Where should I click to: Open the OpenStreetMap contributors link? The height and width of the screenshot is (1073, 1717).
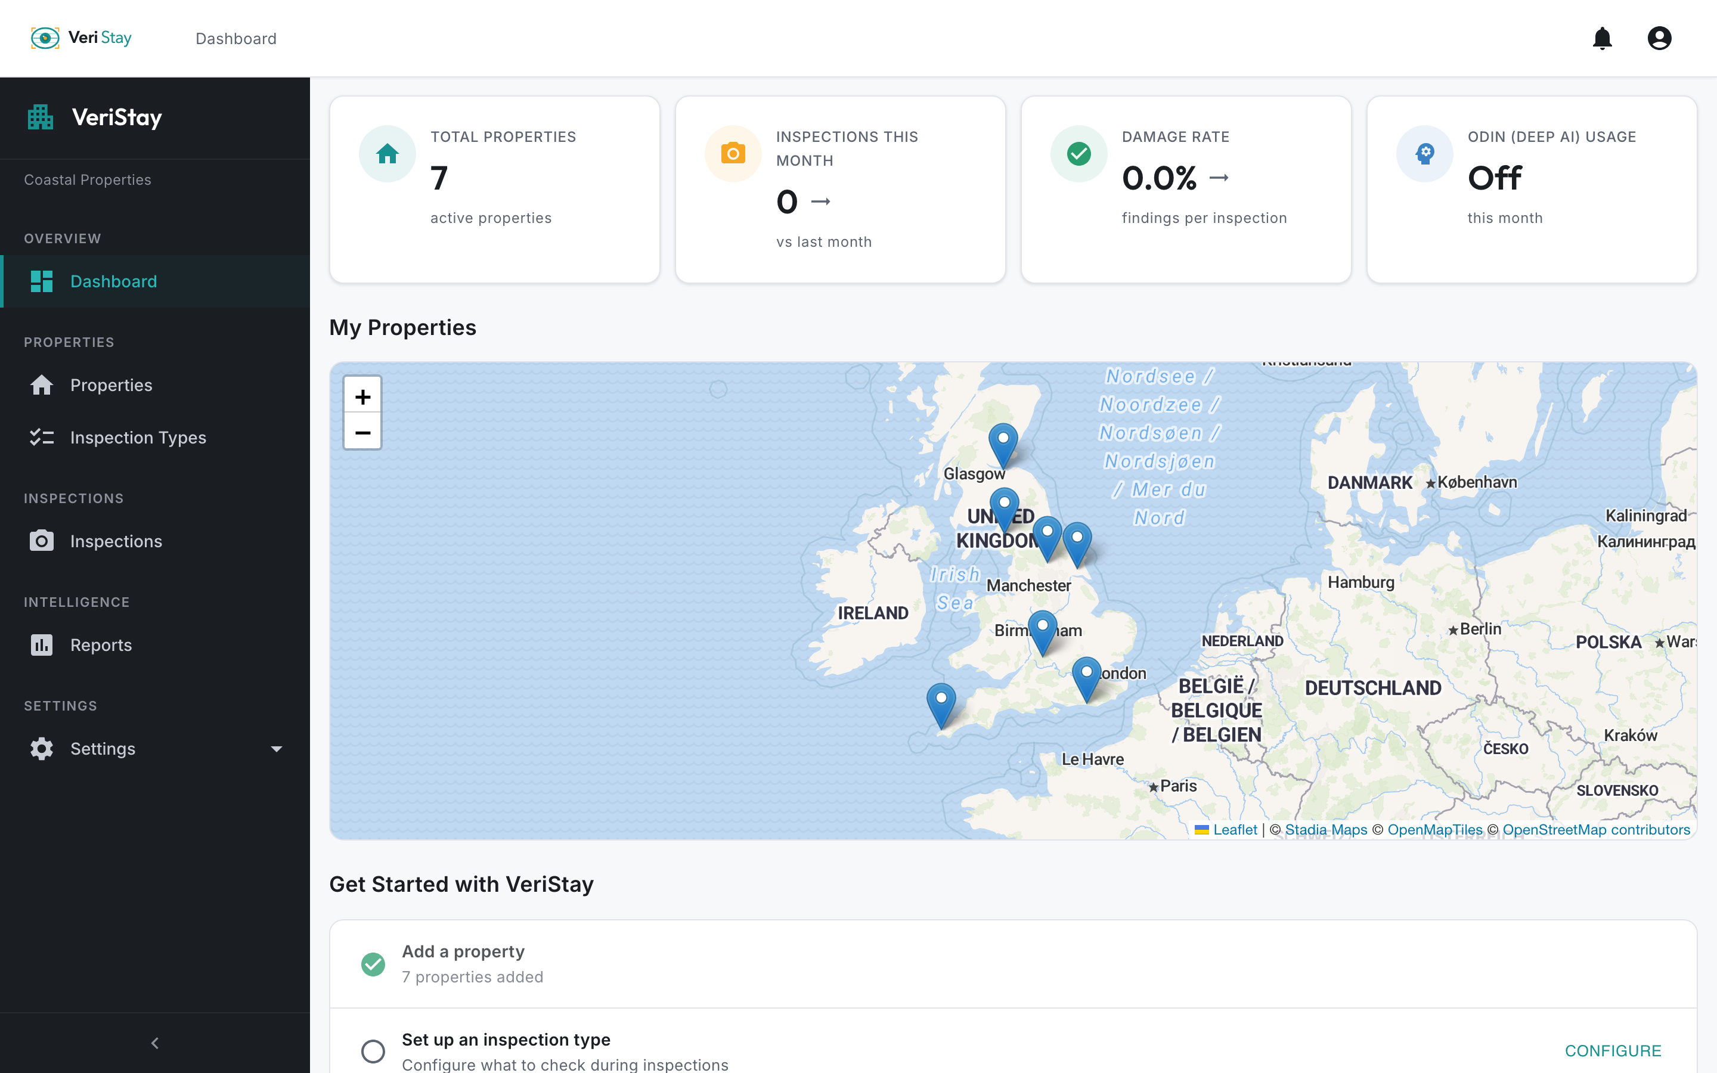click(1597, 829)
